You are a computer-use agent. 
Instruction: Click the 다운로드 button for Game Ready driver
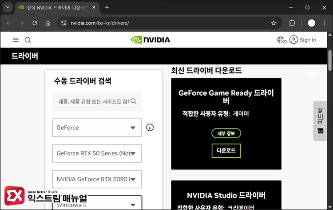click(x=226, y=151)
